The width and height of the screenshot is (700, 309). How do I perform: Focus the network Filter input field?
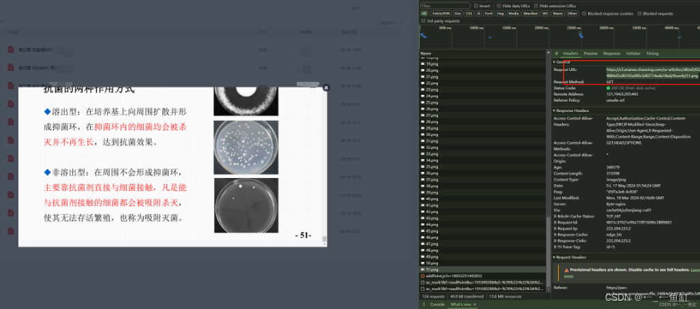pyautogui.click(x=445, y=6)
